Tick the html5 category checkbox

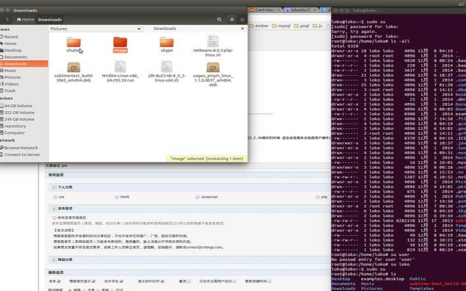click(117, 197)
